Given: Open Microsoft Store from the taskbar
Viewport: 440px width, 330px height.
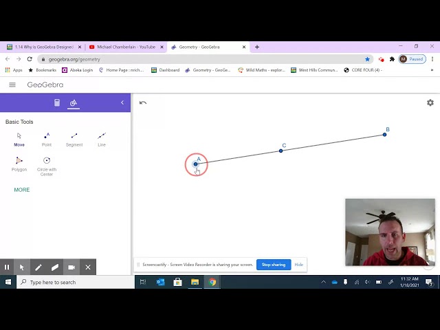Looking at the screenshot, I should (177, 282).
